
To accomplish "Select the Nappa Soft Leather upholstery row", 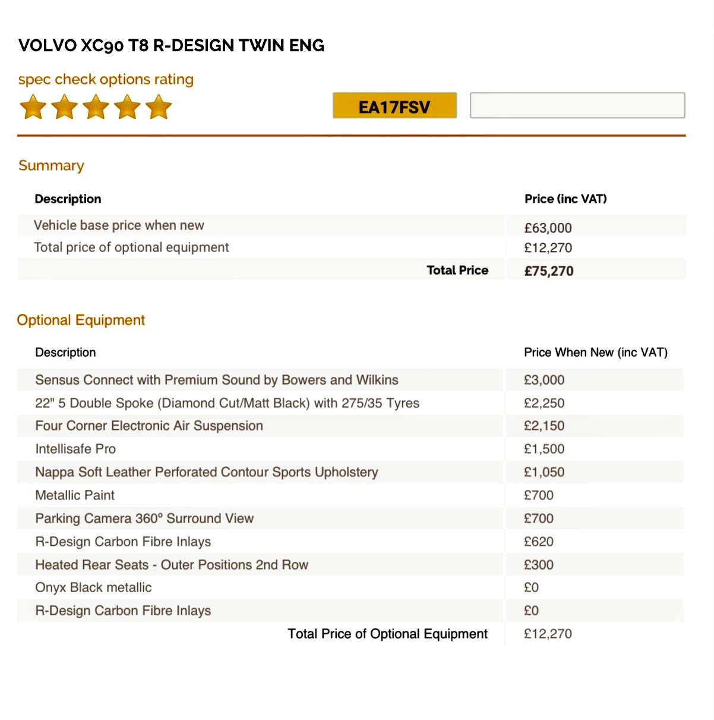I will click(350, 472).
